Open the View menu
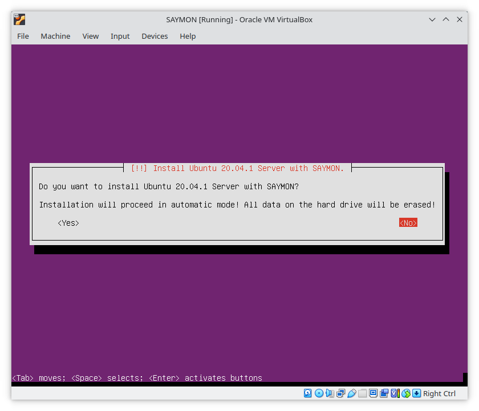479x411 pixels. (91, 36)
